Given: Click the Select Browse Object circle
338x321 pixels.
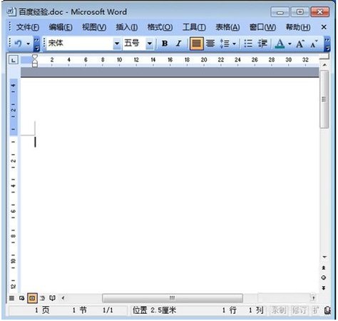Looking at the screenshot, I should click(324, 277).
